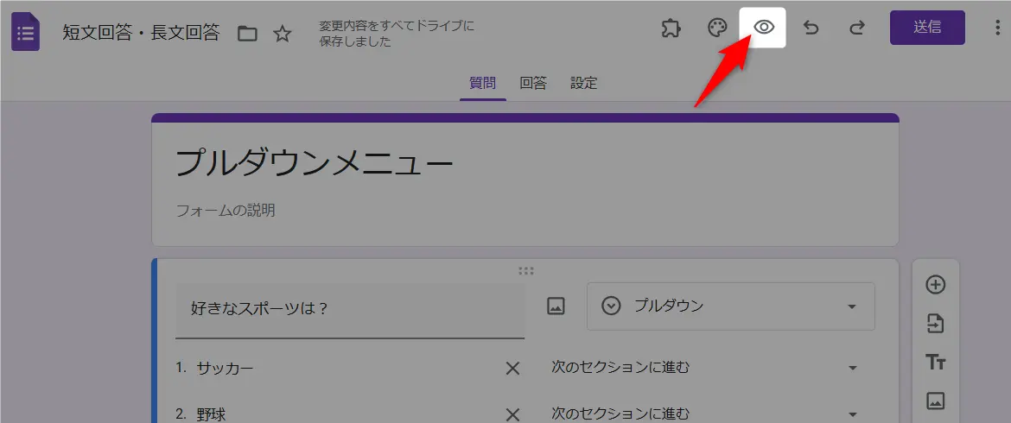This screenshot has height=423, width=1011.
Task: Switch to the 質問 tab
Action: click(x=482, y=83)
